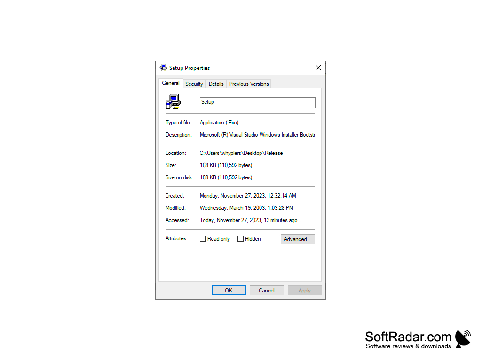Confirm with the OK button
This screenshot has width=482, height=361.
click(229, 291)
